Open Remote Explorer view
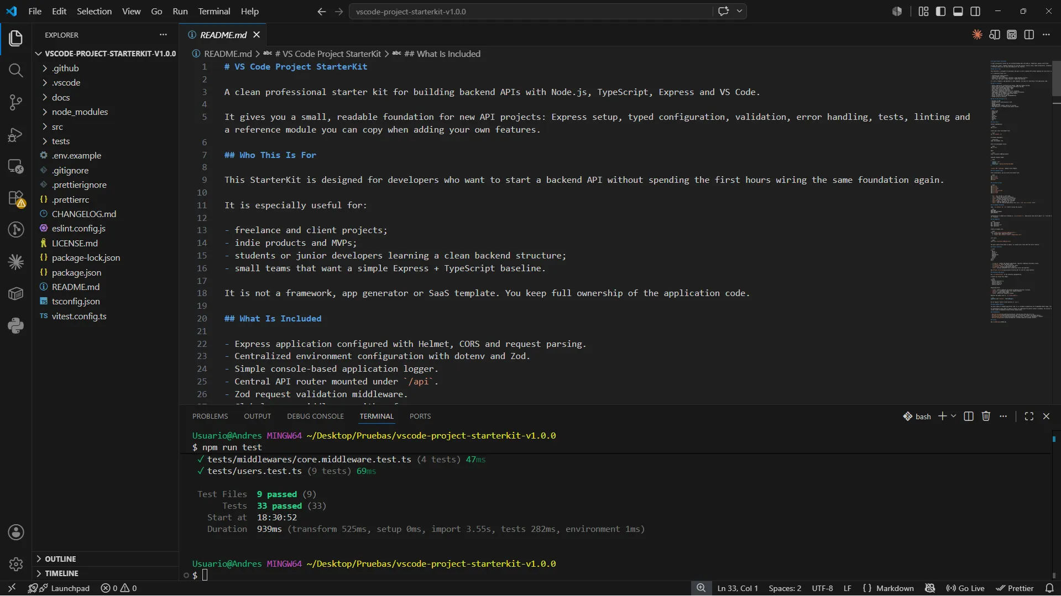Viewport: 1061px width, 596px height. click(15, 166)
